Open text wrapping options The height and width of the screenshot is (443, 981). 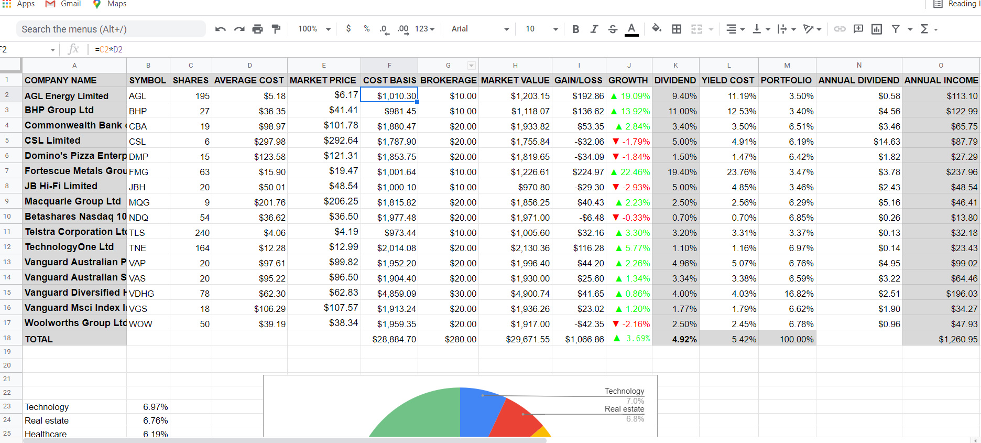[787, 29]
